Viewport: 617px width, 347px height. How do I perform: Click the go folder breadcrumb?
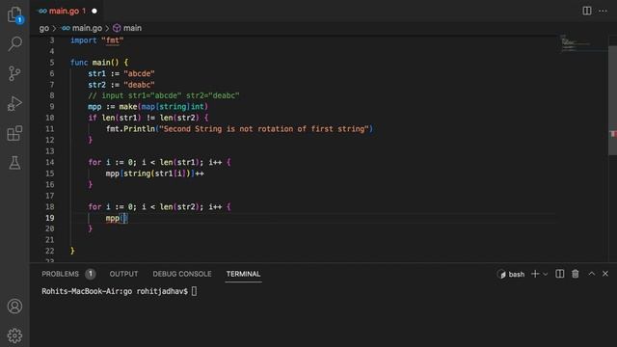[x=44, y=28]
